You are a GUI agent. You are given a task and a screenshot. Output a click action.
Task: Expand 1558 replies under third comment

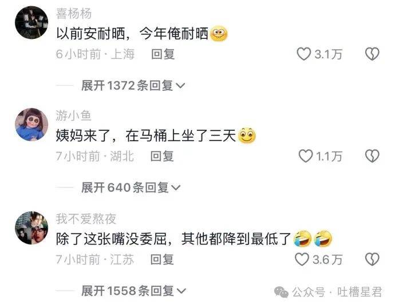133,291
